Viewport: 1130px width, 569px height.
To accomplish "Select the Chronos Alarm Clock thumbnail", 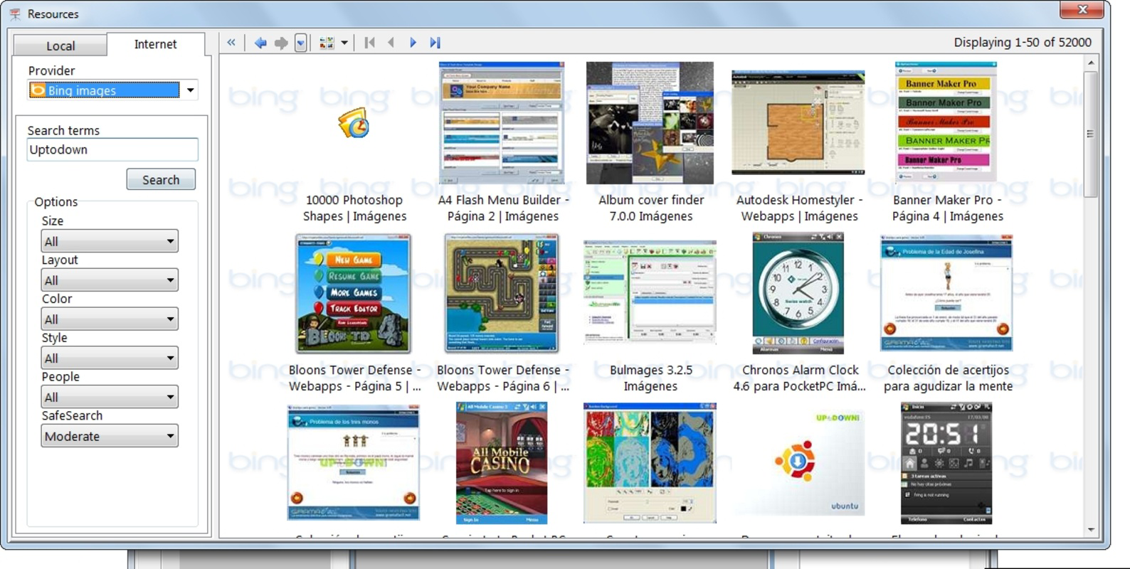I will point(798,293).
